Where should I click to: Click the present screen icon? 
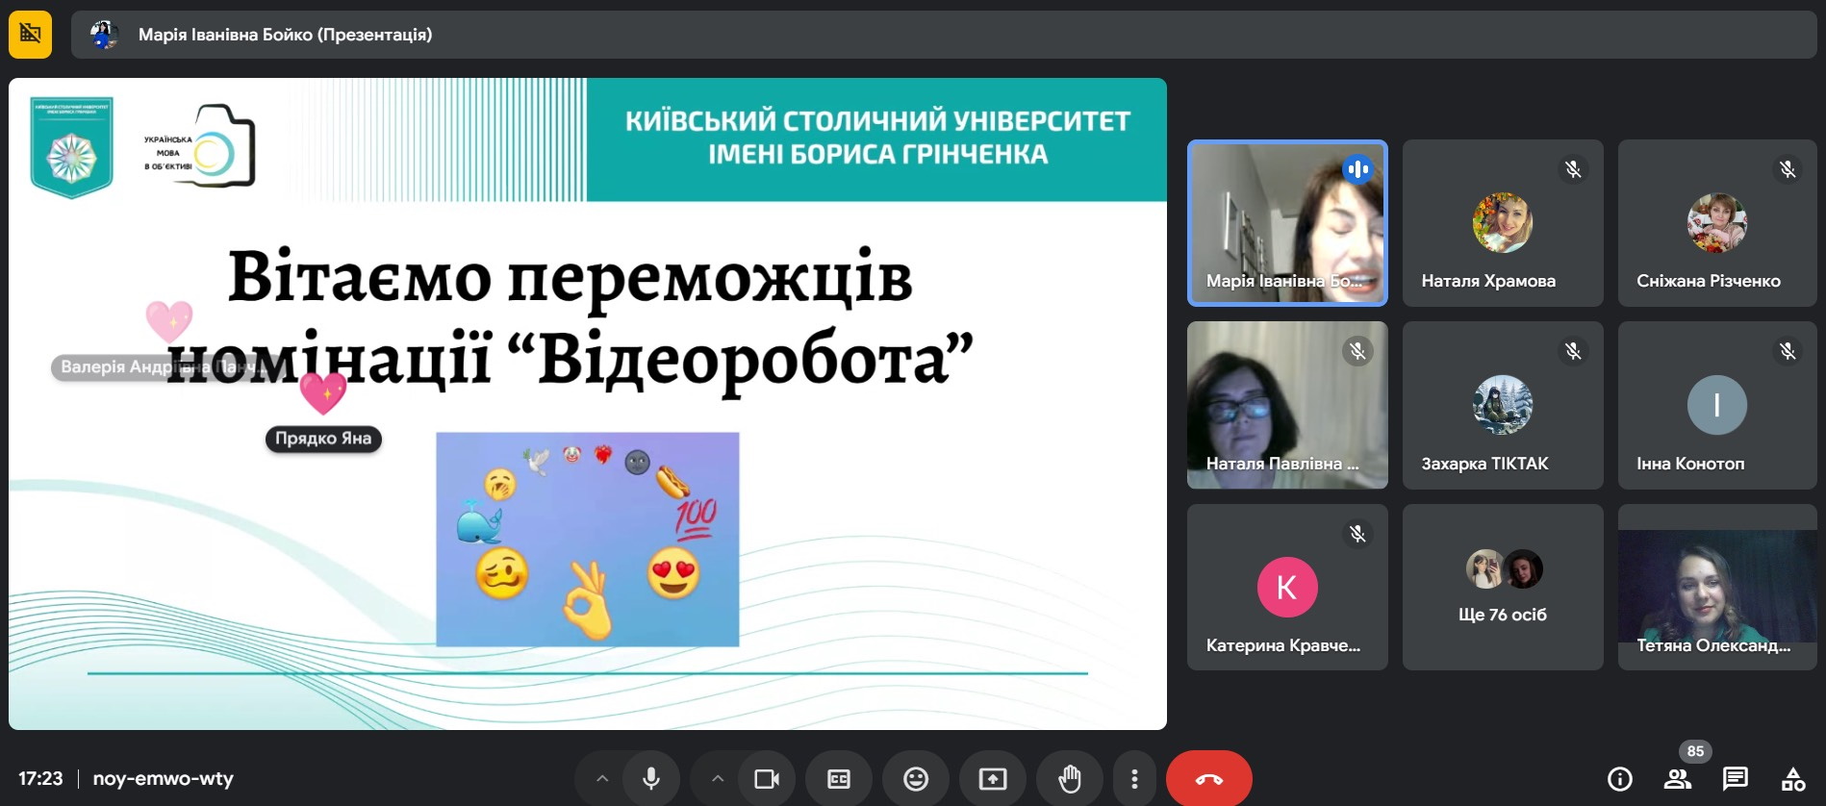(993, 778)
